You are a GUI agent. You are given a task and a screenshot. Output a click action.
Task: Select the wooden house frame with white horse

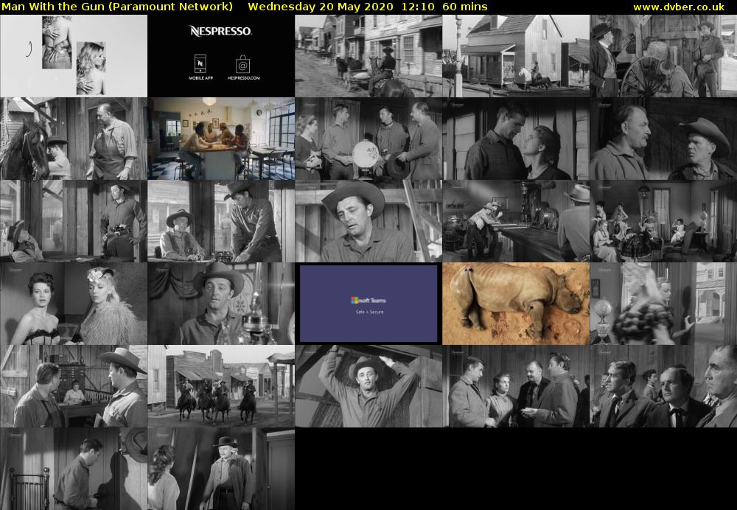(516, 56)
